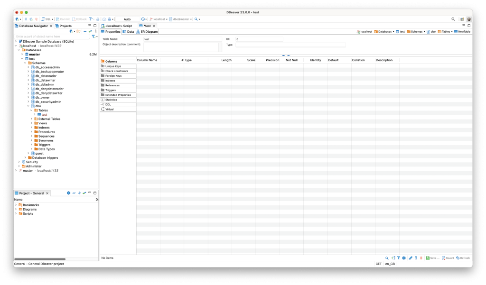Click the Commit toolbar button

63,19
